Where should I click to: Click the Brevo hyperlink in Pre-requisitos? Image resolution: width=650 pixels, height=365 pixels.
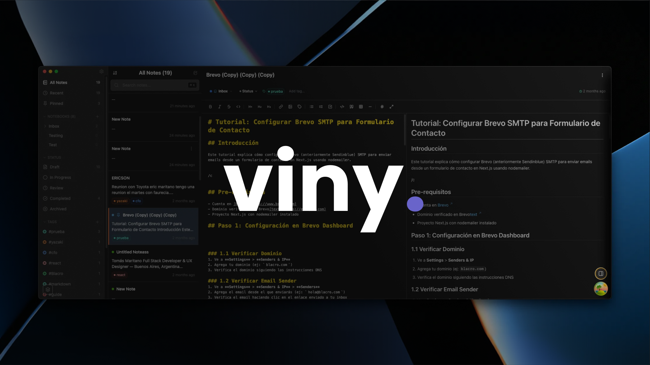point(443,205)
